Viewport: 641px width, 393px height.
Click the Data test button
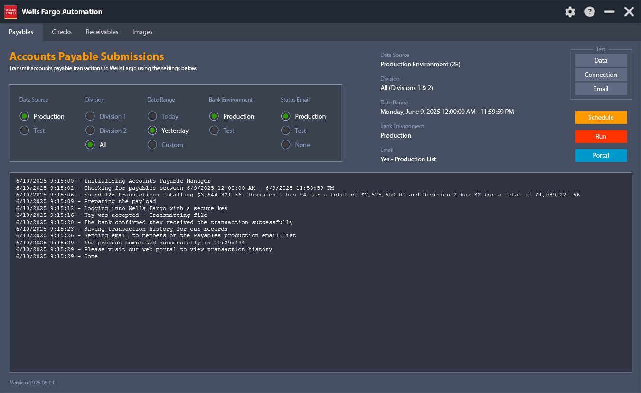pos(601,60)
